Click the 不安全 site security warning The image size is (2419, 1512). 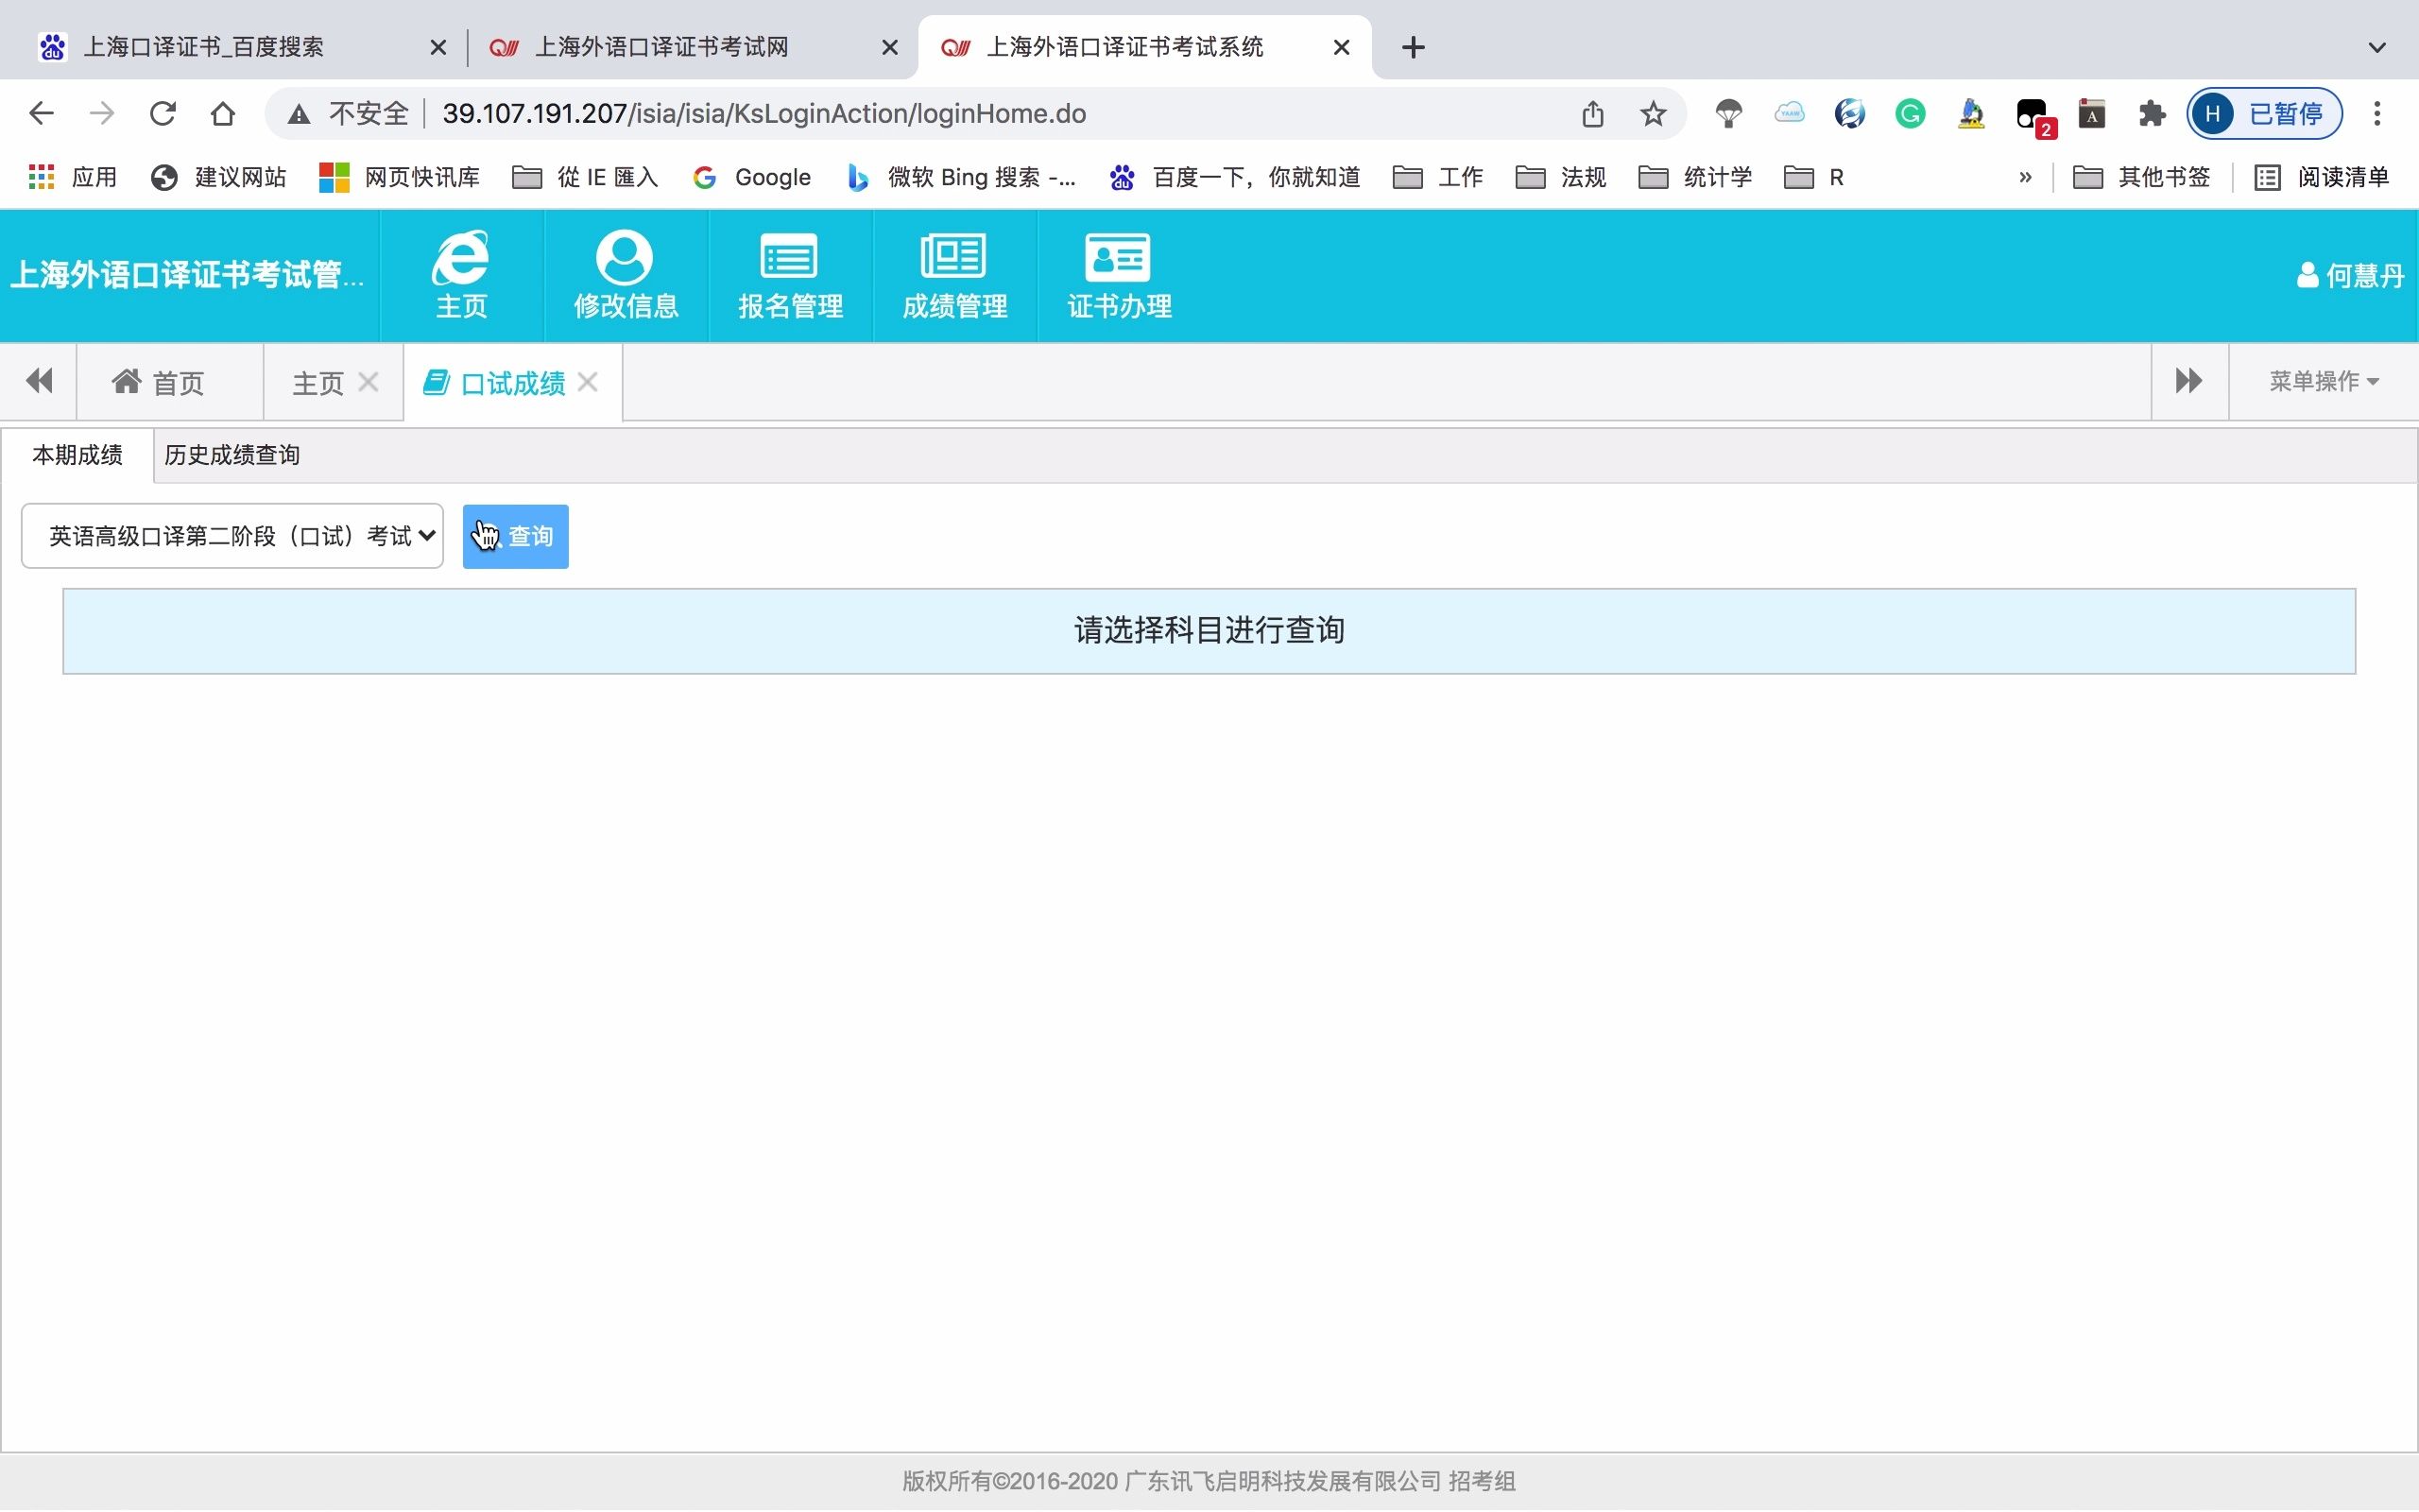coord(349,113)
